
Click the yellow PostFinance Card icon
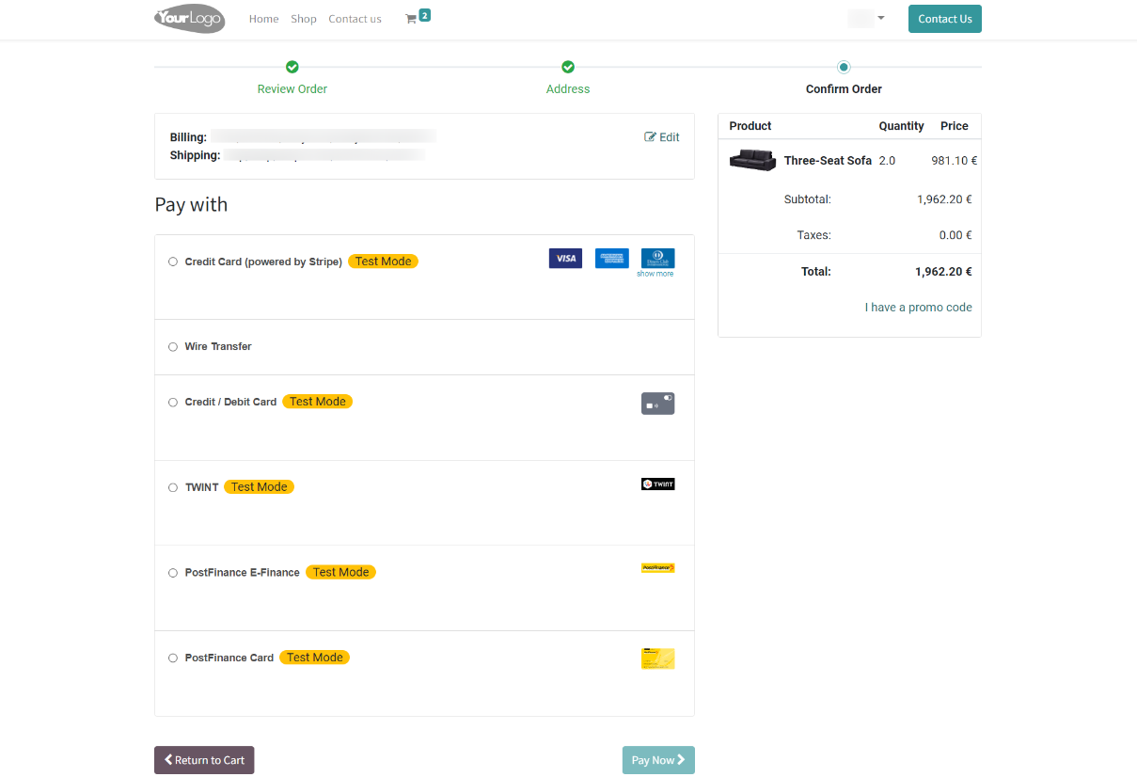coord(657,658)
